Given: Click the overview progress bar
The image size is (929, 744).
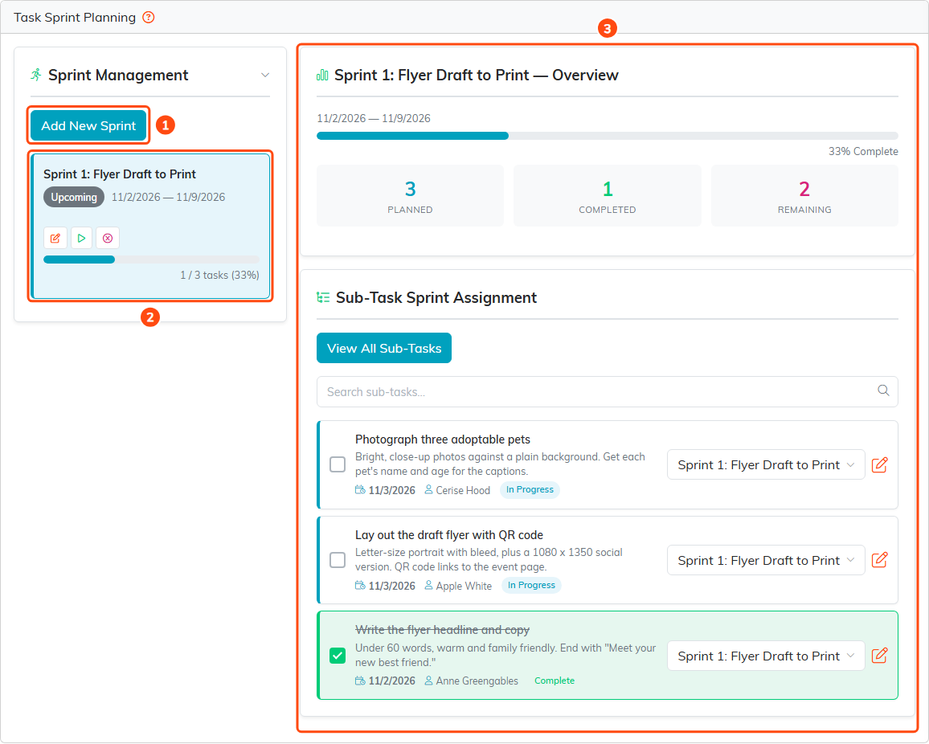Looking at the screenshot, I should coord(608,136).
